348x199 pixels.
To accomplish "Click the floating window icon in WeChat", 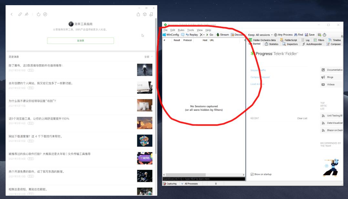I will click(151, 14).
